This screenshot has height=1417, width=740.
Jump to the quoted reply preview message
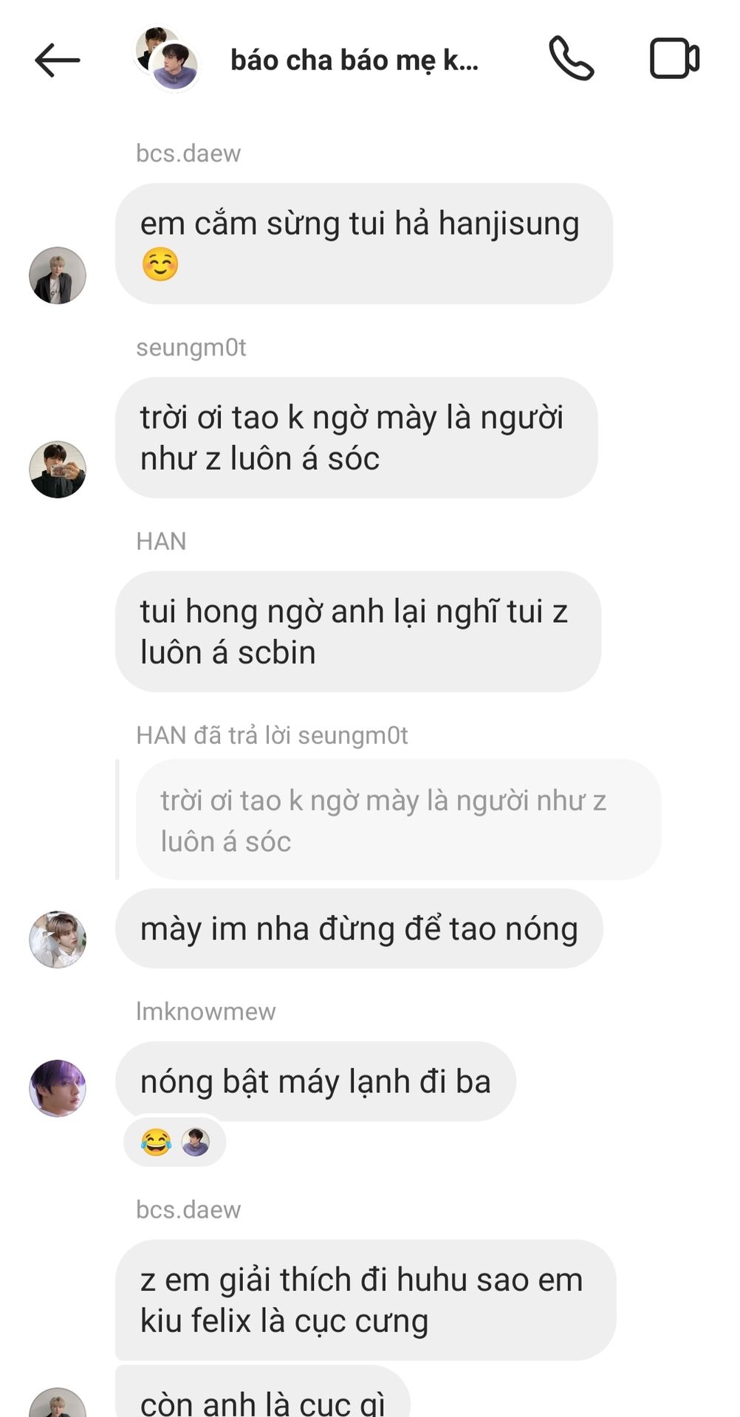pyautogui.click(x=398, y=820)
